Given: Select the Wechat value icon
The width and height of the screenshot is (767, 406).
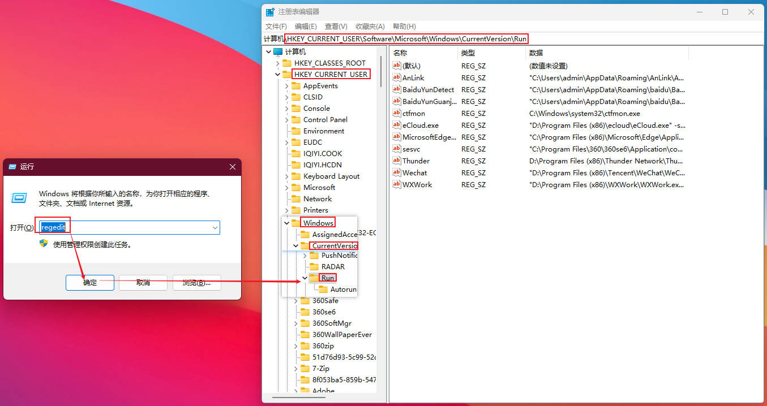Looking at the screenshot, I should click(x=397, y=173).
